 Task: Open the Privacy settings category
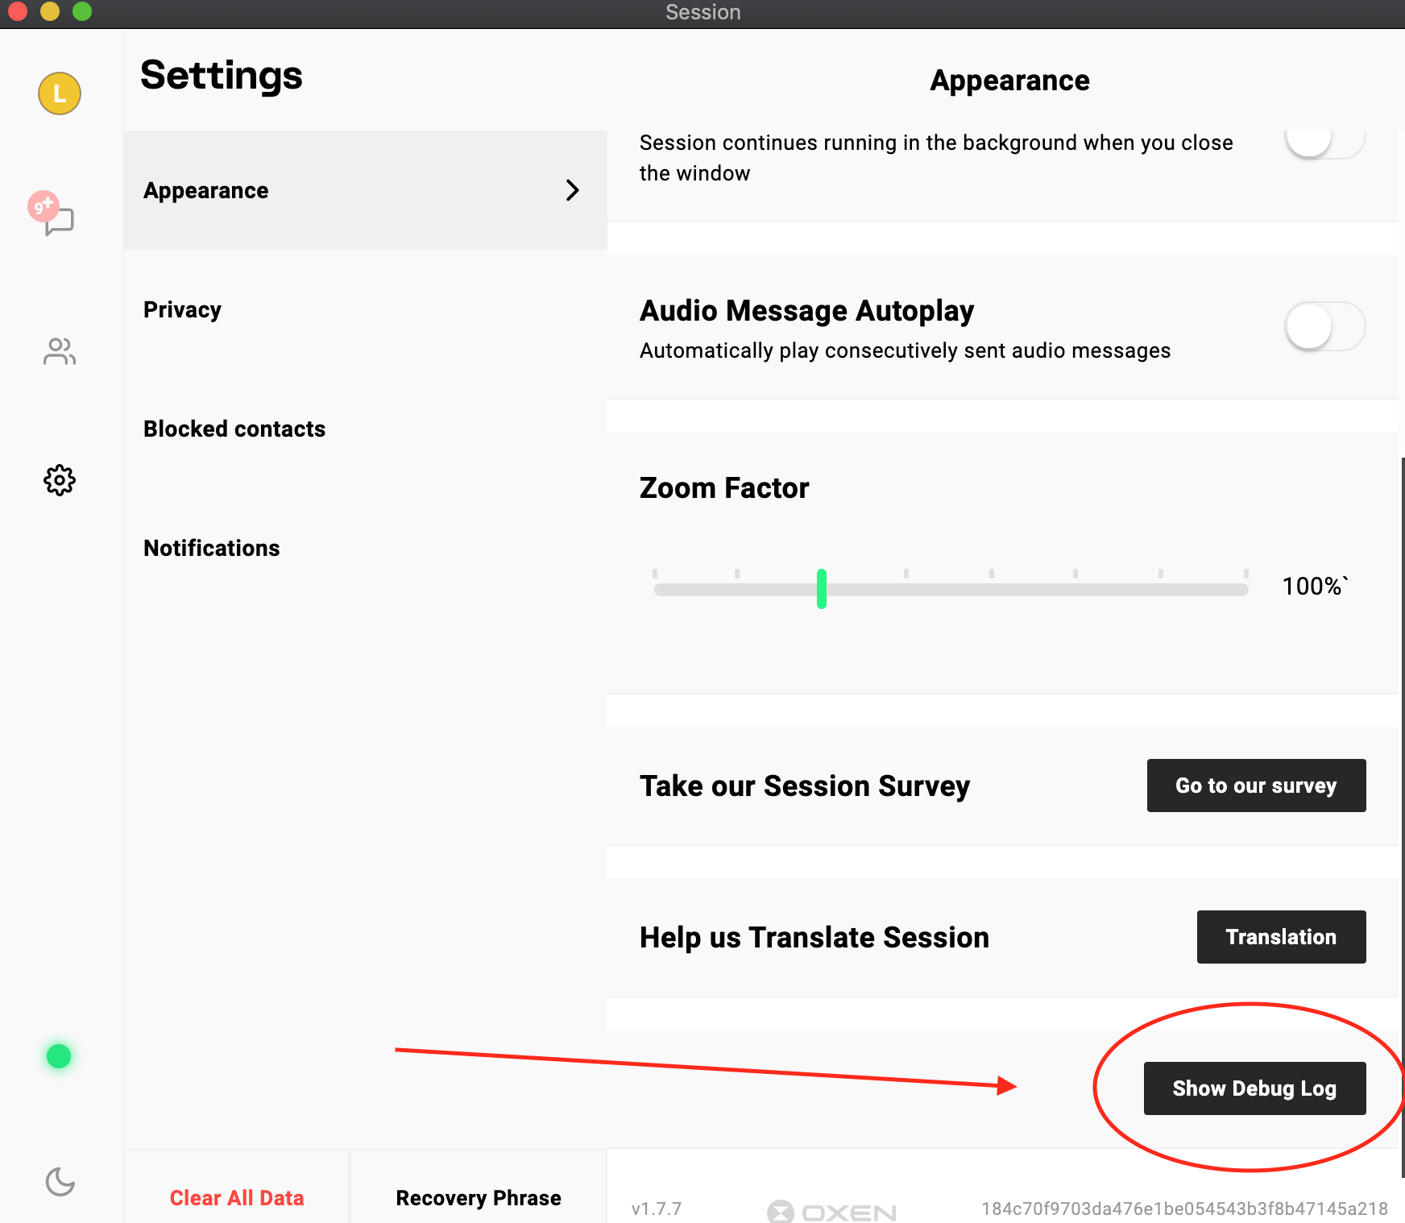(x=182, y=309)
